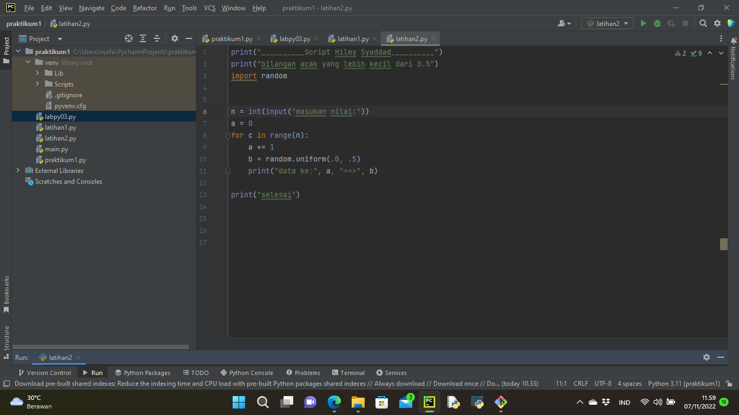The image size is (739, 415).
Task: Open the Refactor menu
Action: tap(145, 8)
